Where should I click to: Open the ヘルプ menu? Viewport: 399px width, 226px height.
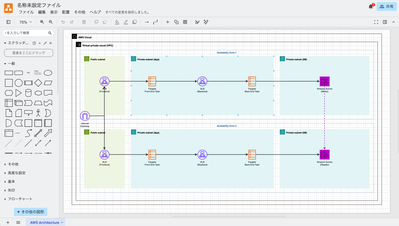[x=95, y=12]
